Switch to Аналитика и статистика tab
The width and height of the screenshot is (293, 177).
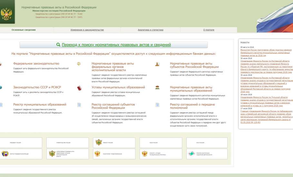pyautogui.click(x=151, y=30)
